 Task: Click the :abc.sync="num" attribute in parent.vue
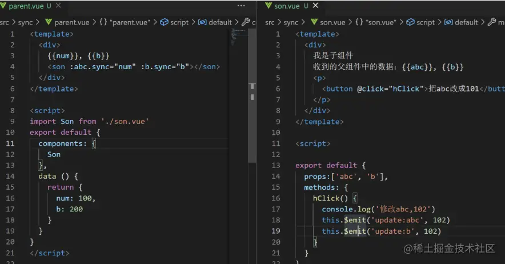pos(103,67)
